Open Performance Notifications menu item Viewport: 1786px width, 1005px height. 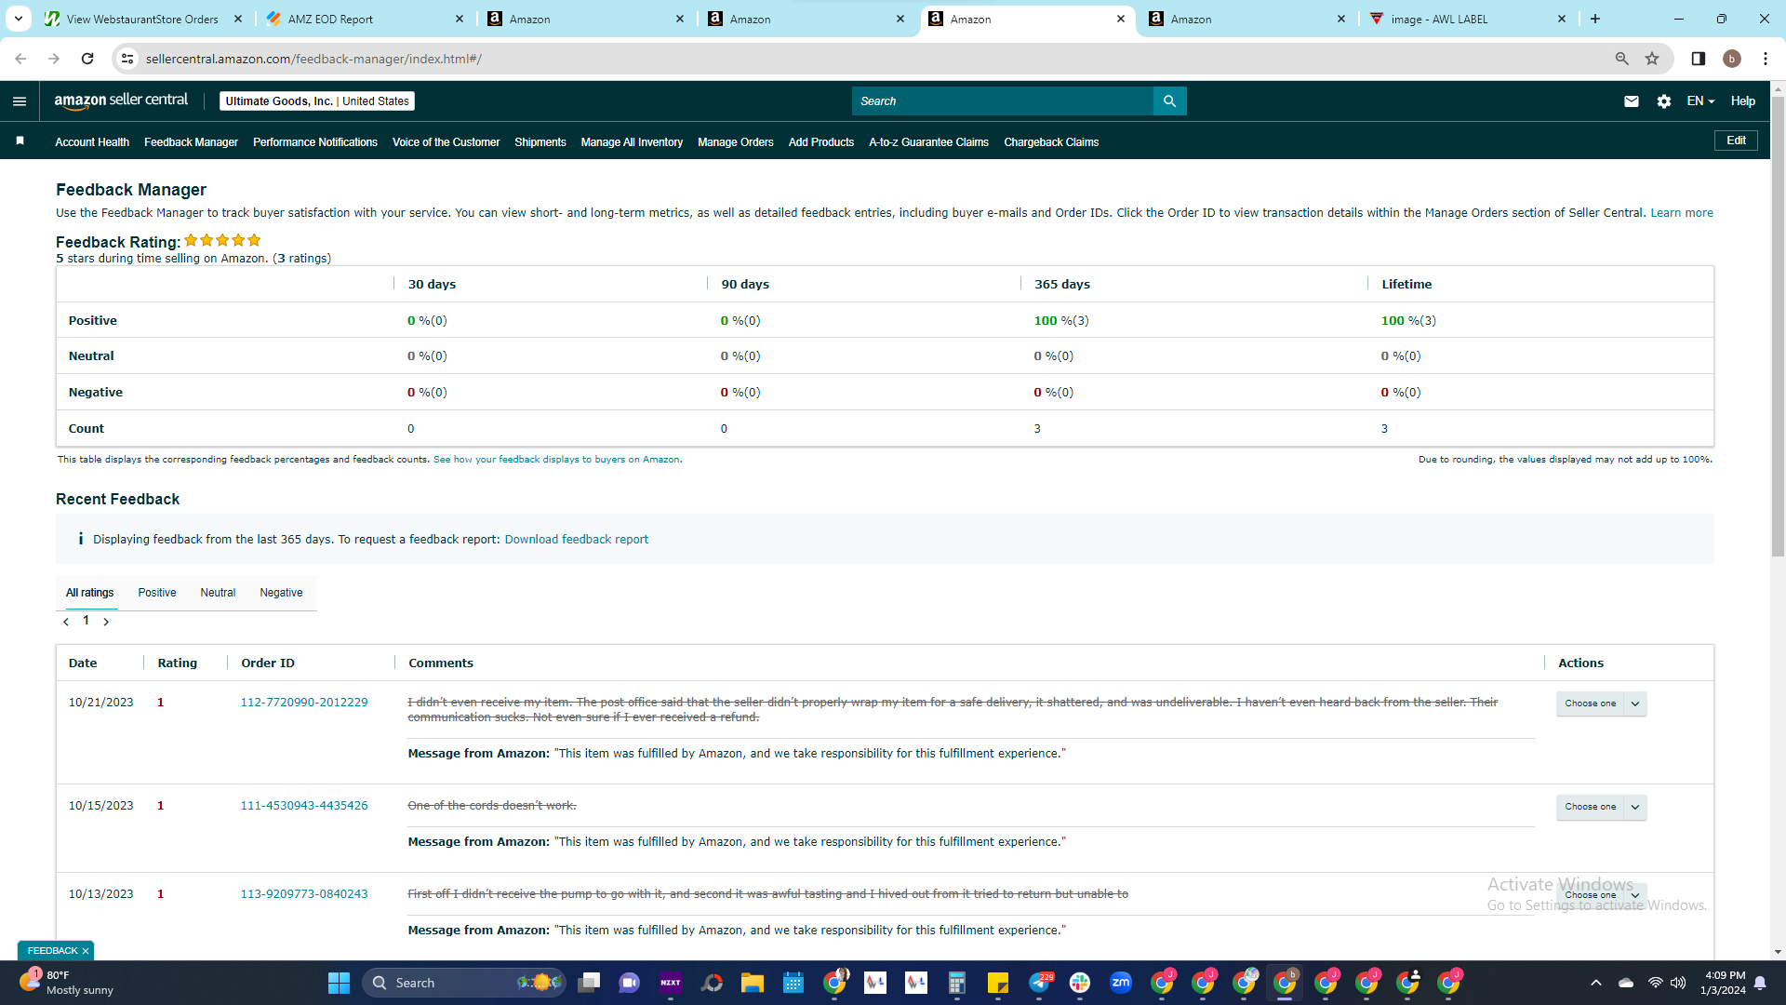point(315,142)
